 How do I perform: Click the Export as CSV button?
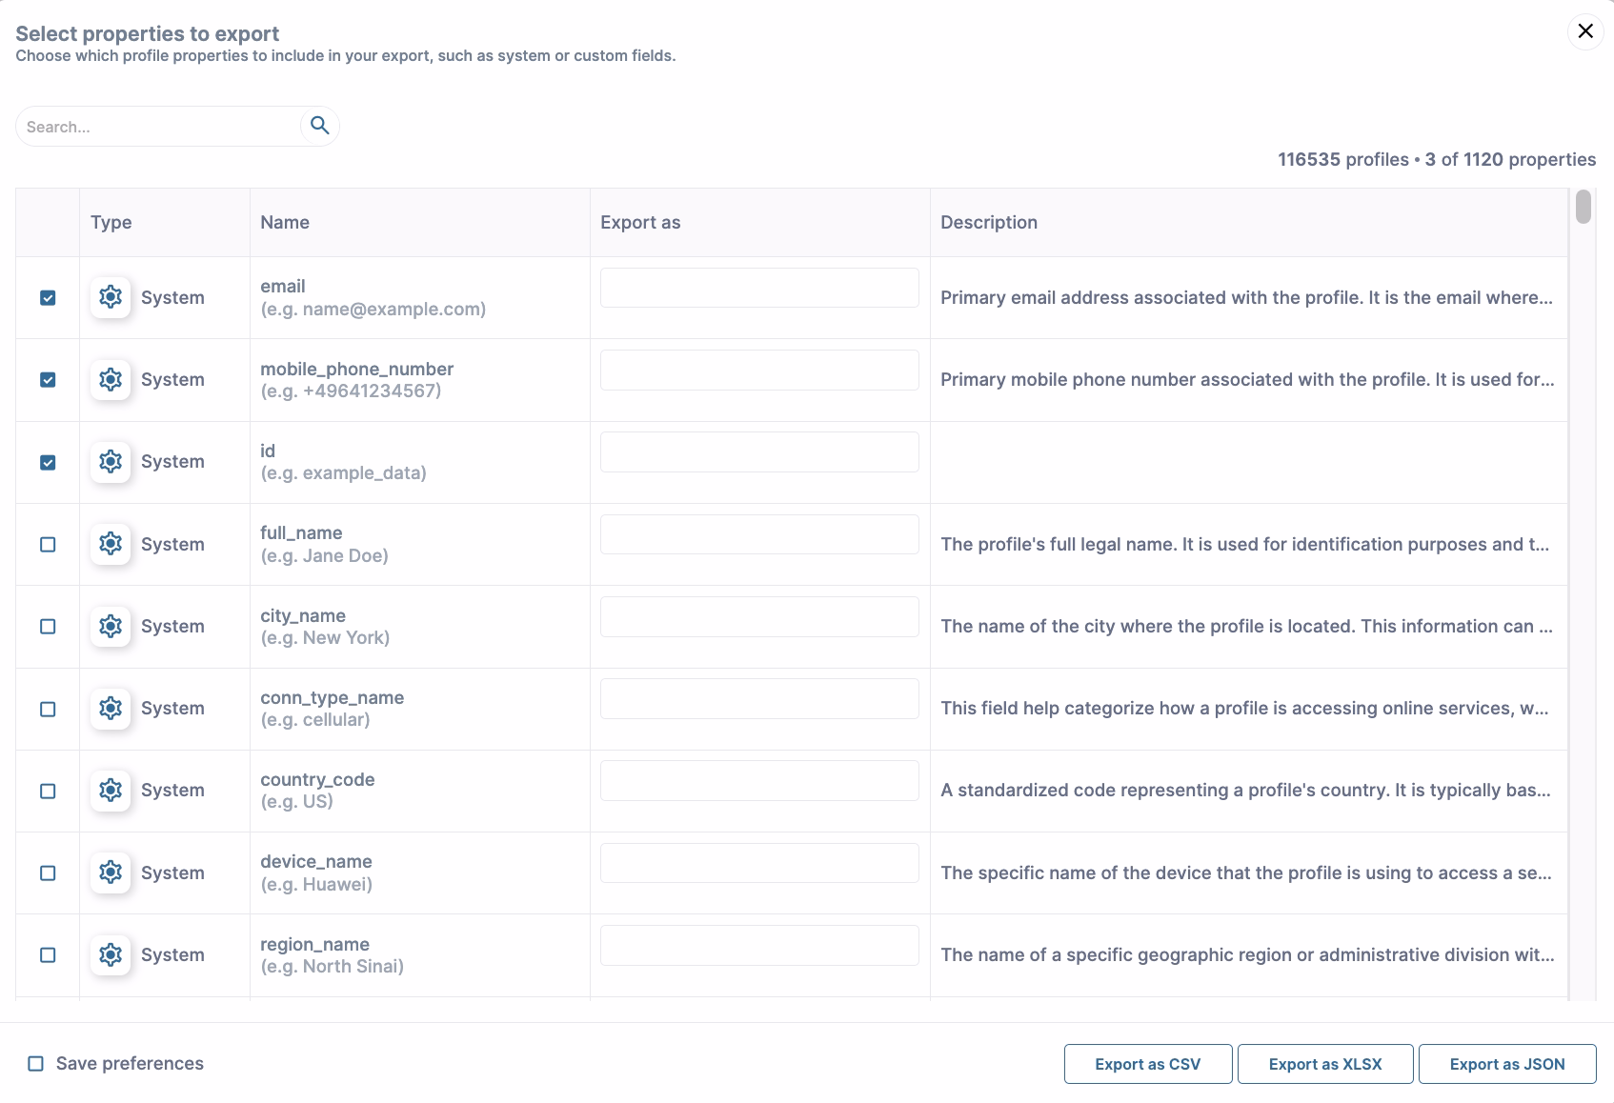point(1147,1064)
